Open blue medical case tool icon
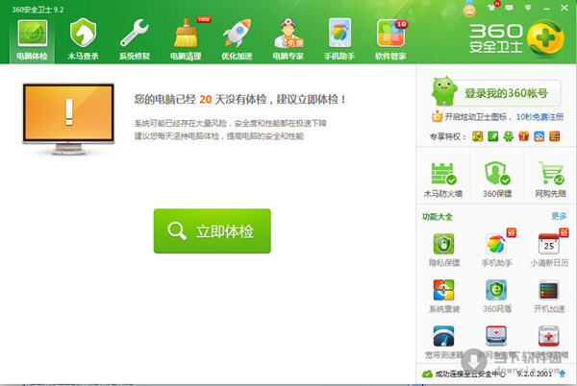 click(496, 336)
